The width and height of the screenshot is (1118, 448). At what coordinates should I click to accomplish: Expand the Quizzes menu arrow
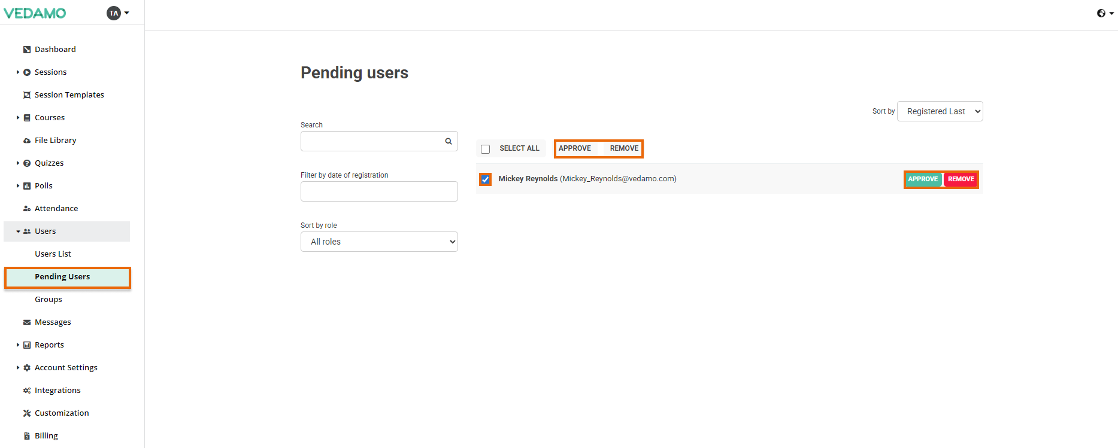click(x=18, y=163)
